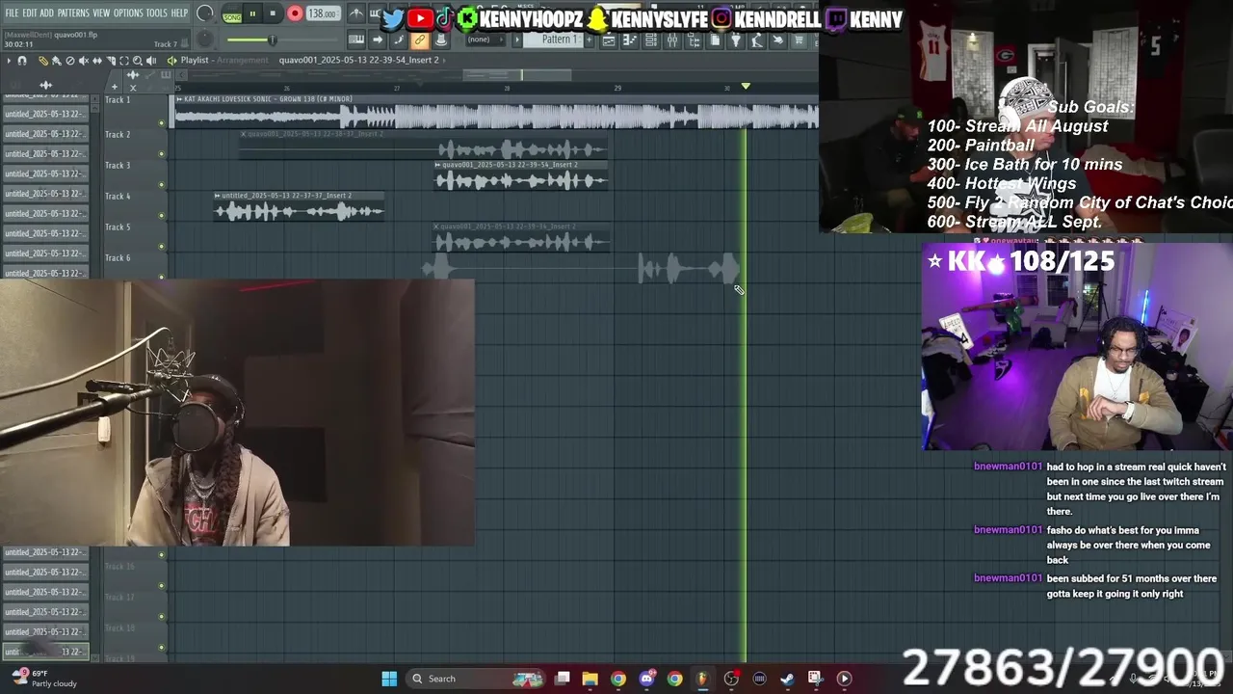The width and height of the screenshot is (1233, 694).
Task: Open the PATTERNS menu
Action: pyautogui.click(x=73, y=13)
